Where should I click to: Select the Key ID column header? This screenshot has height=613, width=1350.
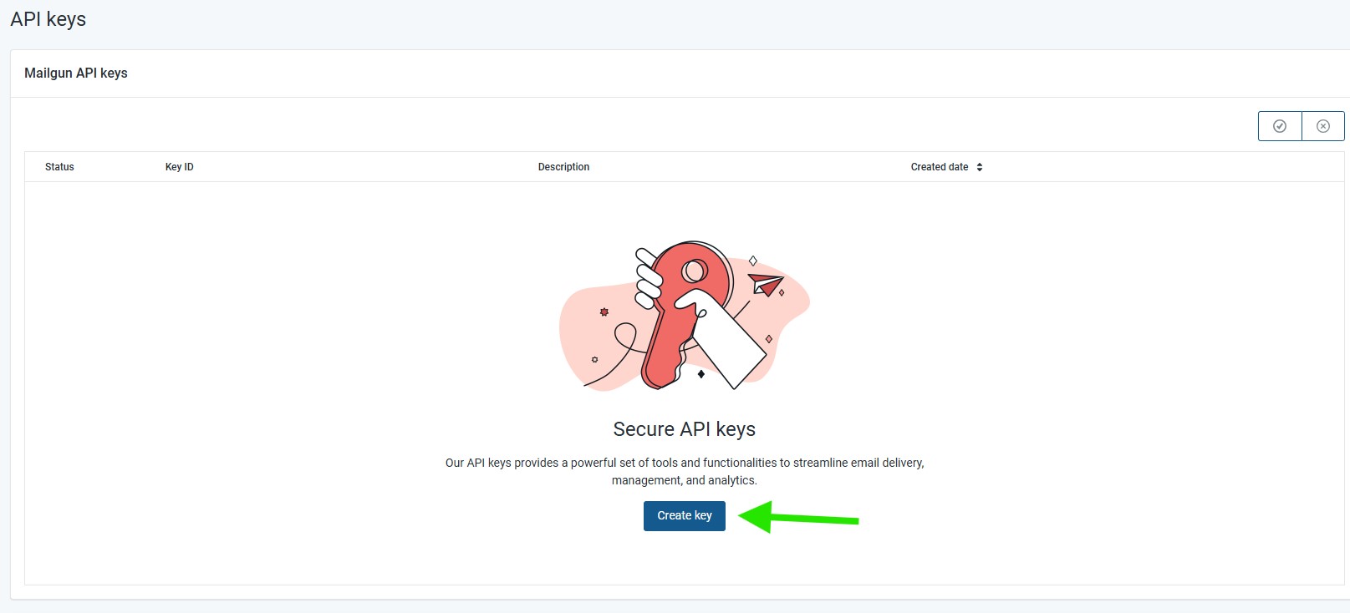[x=179, y=167]
